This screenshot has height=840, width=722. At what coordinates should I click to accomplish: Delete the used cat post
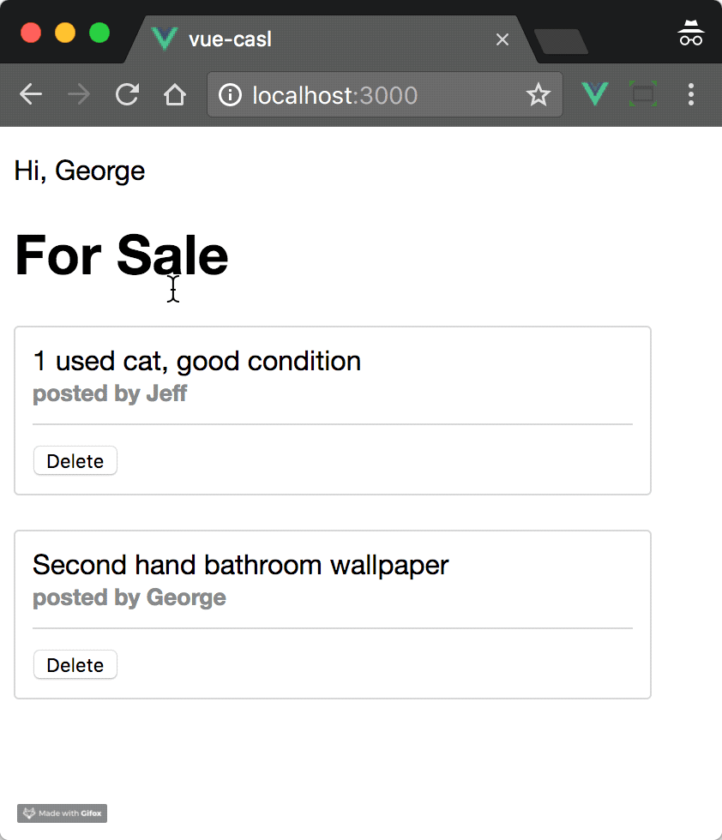[x=75, y=461]
